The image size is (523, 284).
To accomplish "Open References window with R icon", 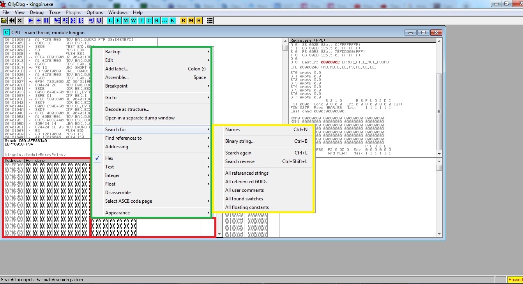I will click(157, 20).
